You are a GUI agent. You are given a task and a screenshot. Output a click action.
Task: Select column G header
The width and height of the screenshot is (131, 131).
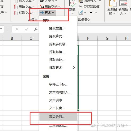[x=107, y=38]
